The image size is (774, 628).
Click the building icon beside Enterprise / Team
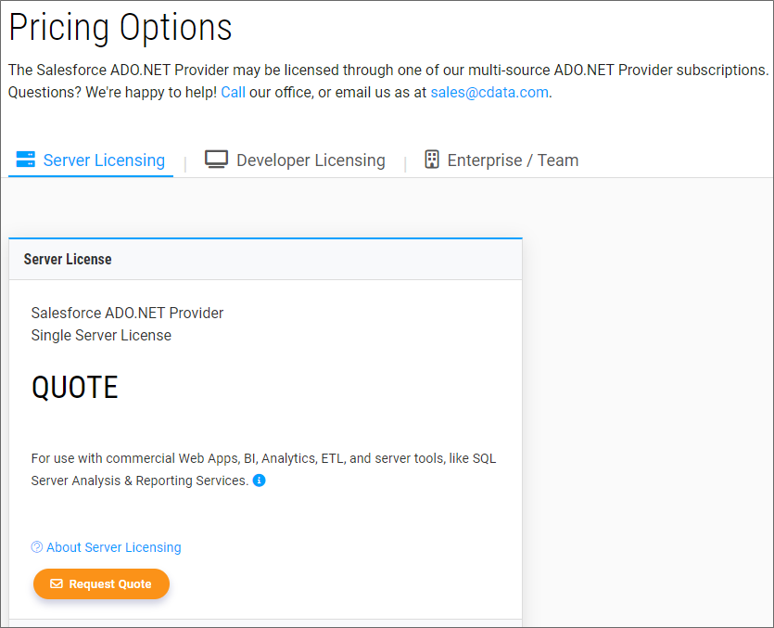click(x=431, y=160)
